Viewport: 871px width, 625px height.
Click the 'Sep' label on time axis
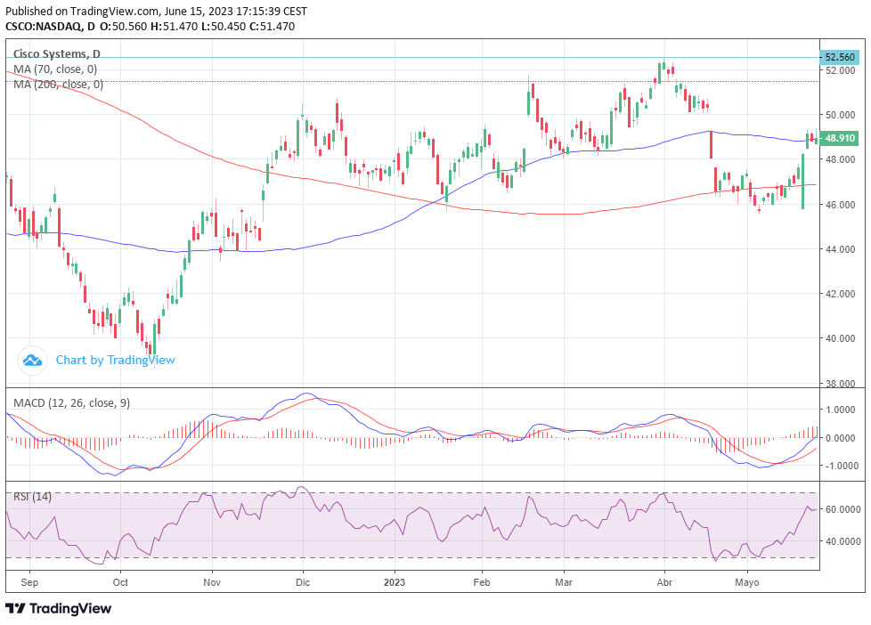28,582
